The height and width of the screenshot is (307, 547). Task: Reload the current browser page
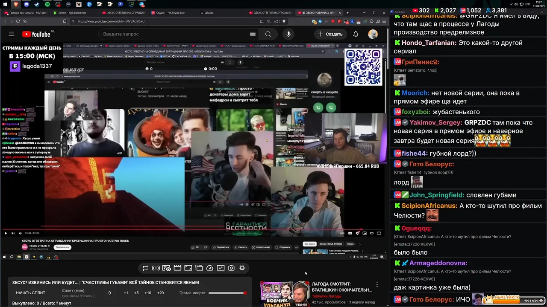tap(18, 21)
